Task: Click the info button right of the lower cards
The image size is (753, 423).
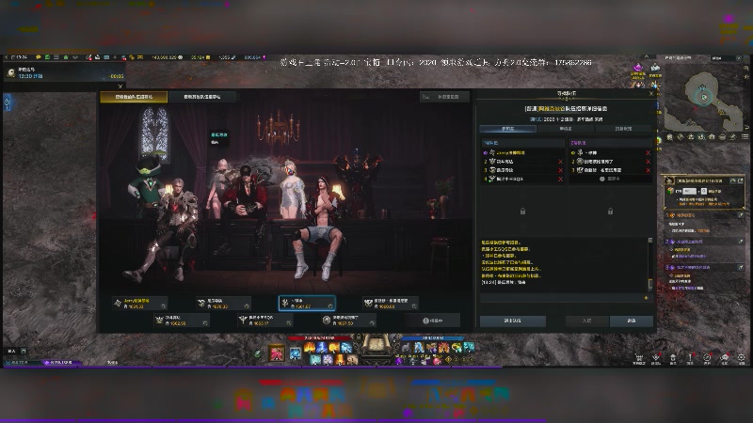Action: click(432, 321)
